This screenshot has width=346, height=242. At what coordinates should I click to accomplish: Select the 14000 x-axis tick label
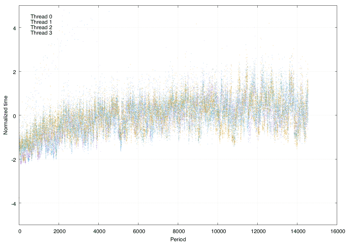(297, 231)
